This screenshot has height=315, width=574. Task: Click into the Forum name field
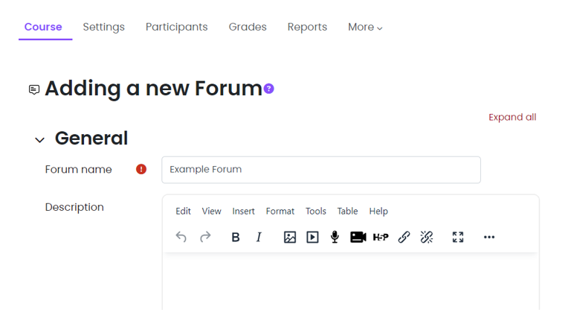coord(320,169)
